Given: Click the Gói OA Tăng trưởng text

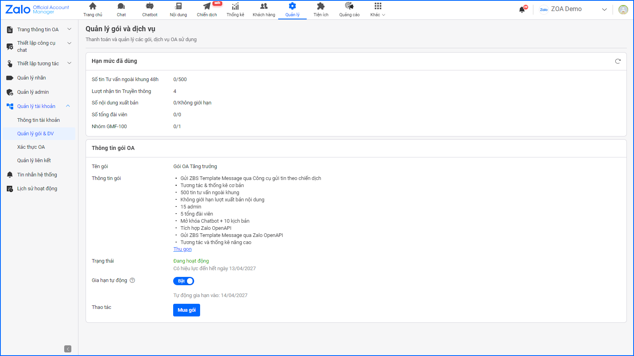Looking at the screenshot, I should click(x=195, y=167).
